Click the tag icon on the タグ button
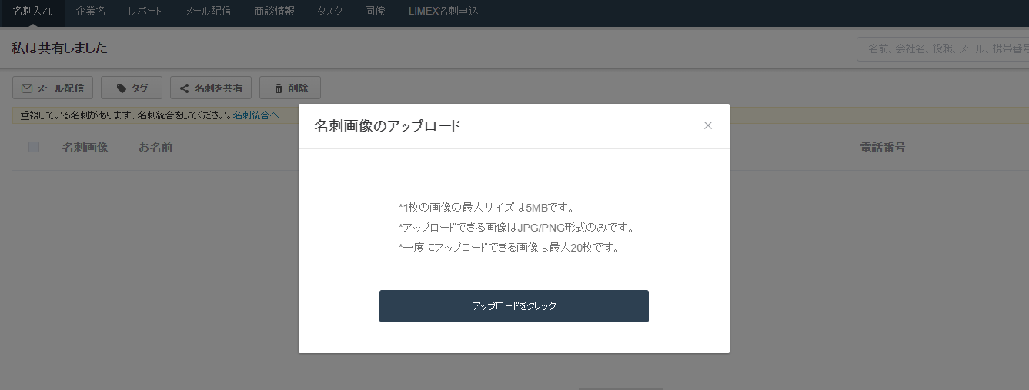 122,88
